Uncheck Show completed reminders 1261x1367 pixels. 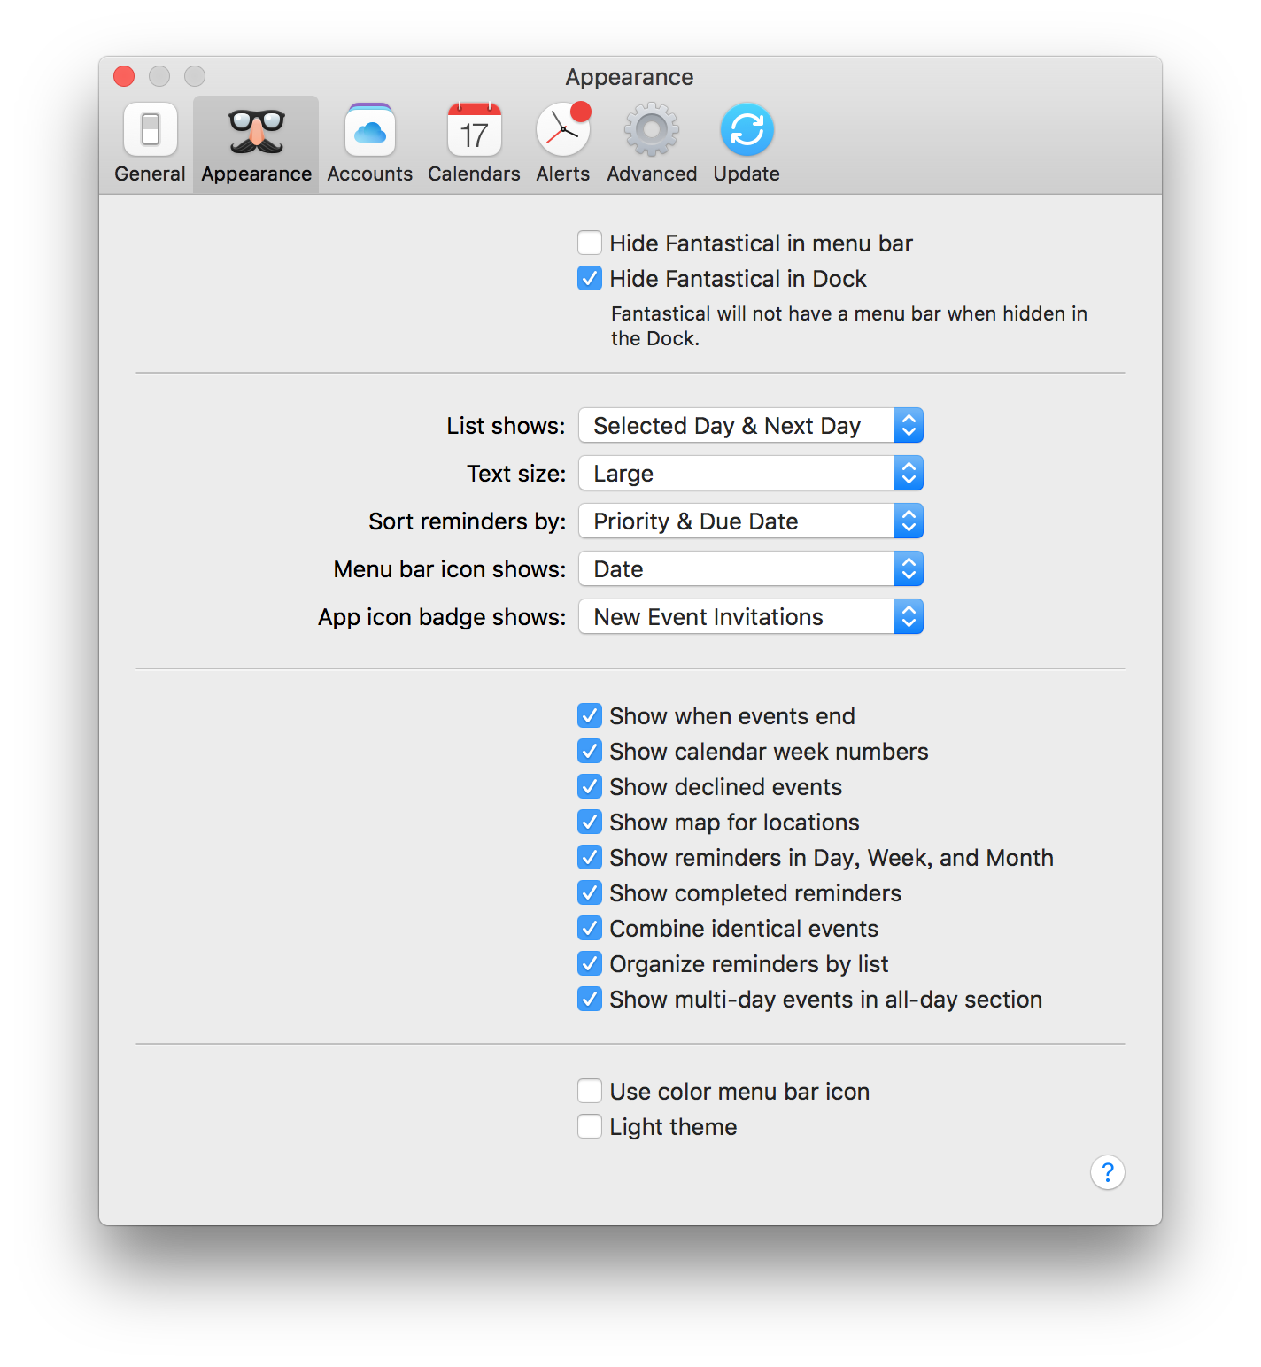(590, 892)
